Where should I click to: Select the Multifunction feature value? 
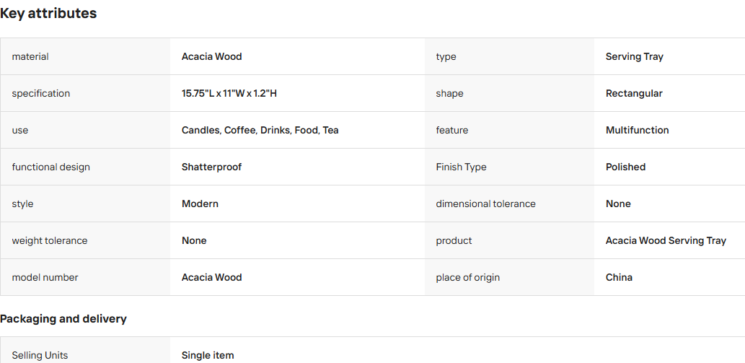click(x=637, y=130)
